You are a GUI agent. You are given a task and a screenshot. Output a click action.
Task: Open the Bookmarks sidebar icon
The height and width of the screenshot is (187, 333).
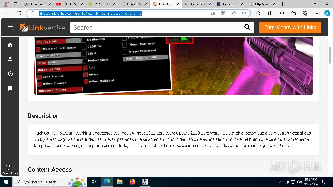pyautogui.click(x=10, y=88)
